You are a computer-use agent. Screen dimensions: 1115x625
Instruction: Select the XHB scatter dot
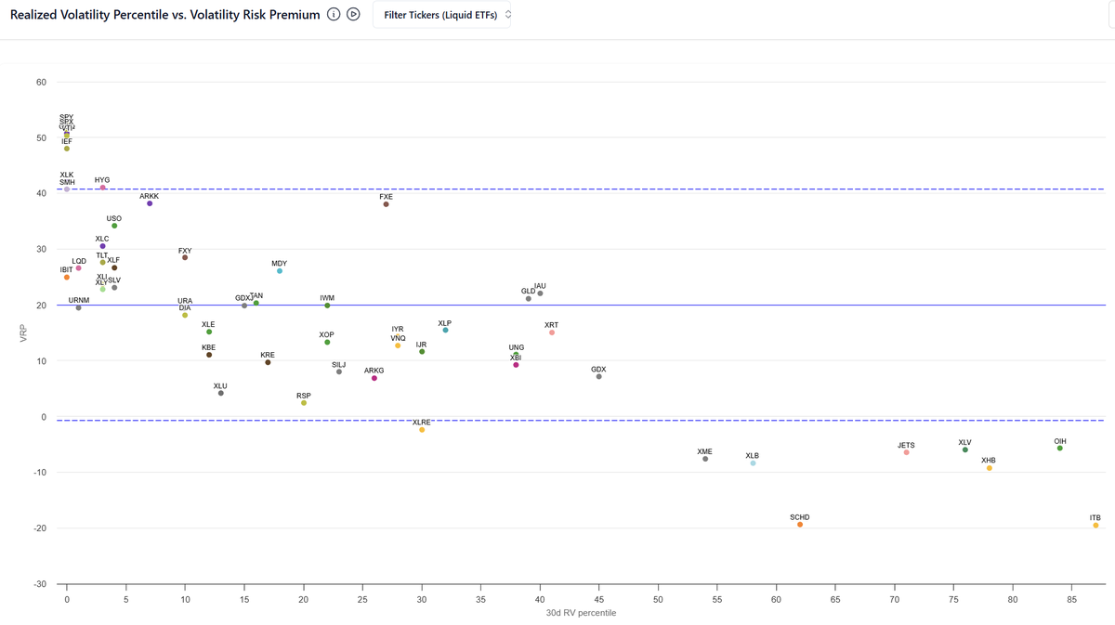point(990,468)
